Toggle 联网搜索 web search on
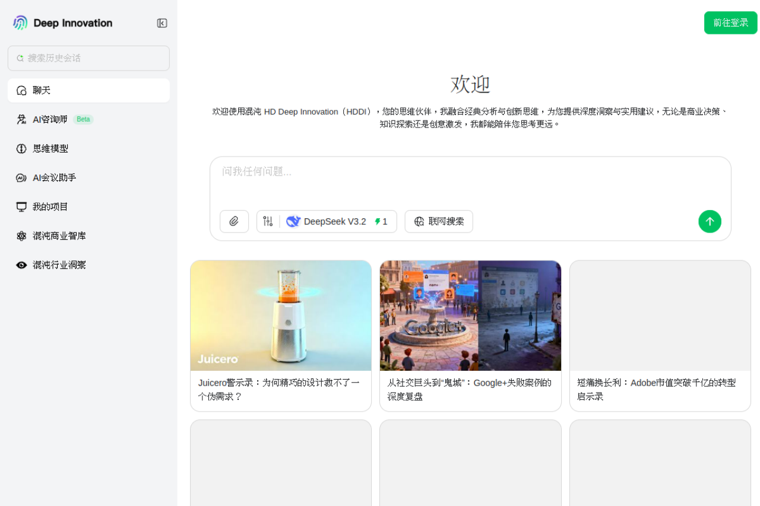 pos(439,221)
